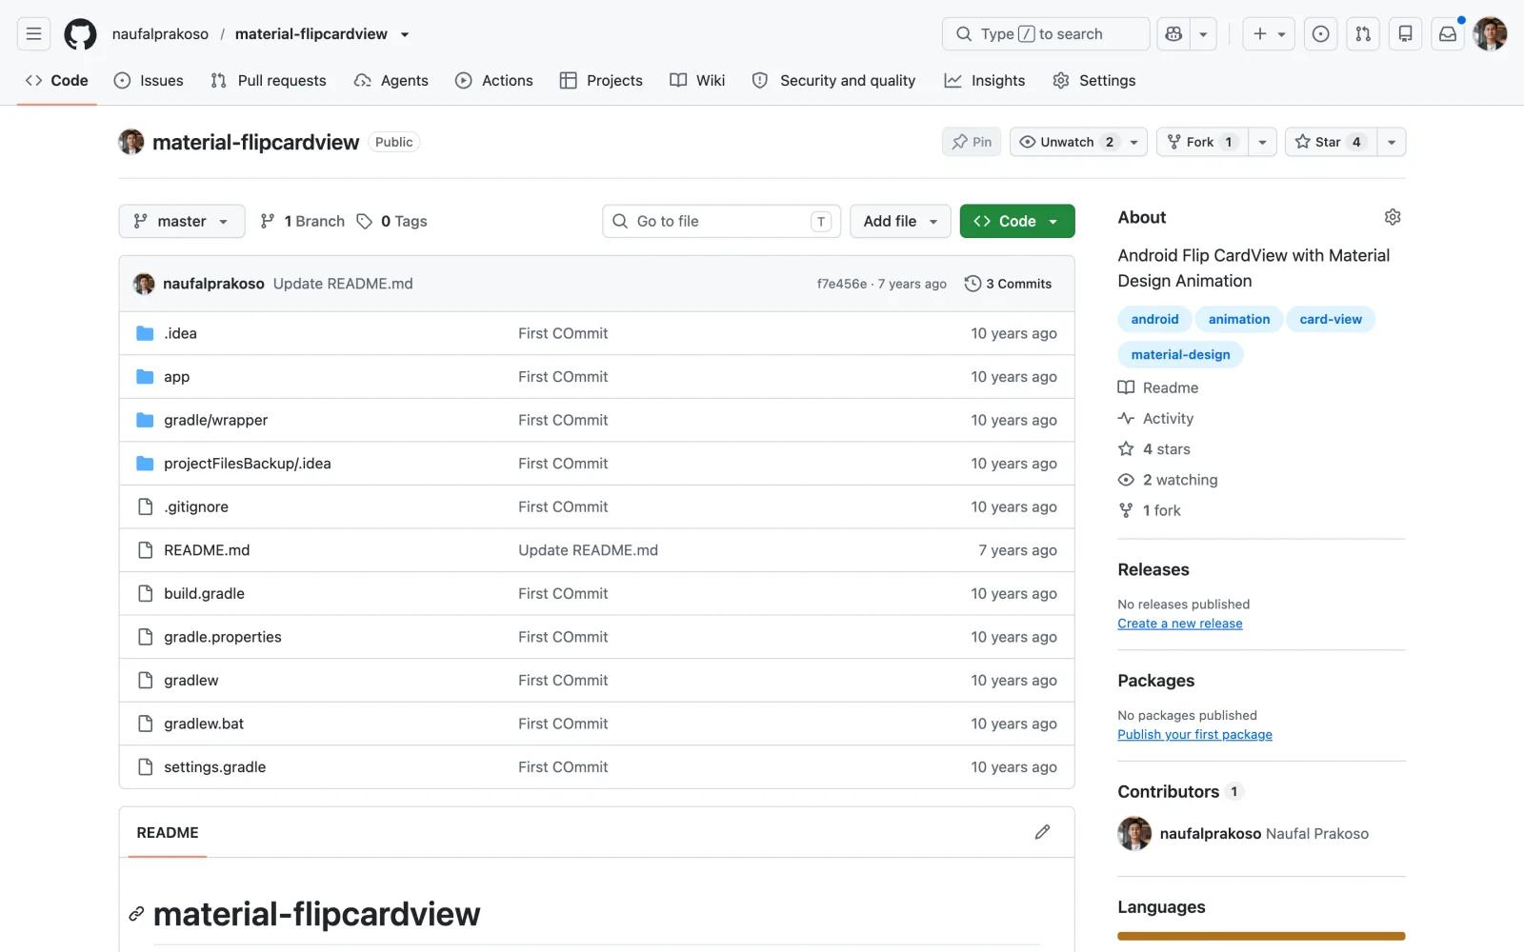Viewport: 1524px width, 952px height.
Task: Open Copilot chat icon in header
Action: [1173, 34]
